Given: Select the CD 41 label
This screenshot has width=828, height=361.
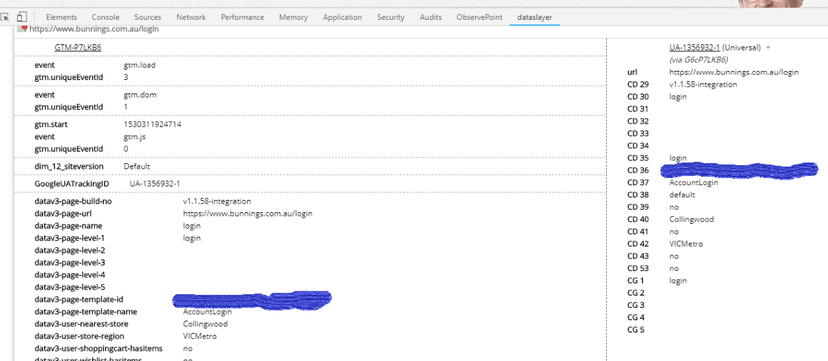Looking at the screenshot, I should point(638,232).
